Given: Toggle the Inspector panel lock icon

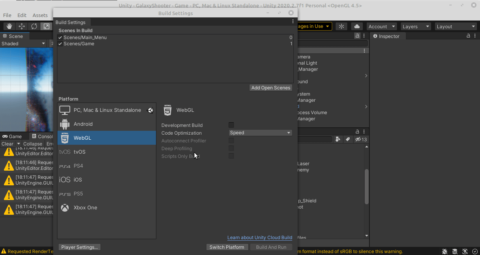Looking at the screenshot, I should tap(468, 36).
